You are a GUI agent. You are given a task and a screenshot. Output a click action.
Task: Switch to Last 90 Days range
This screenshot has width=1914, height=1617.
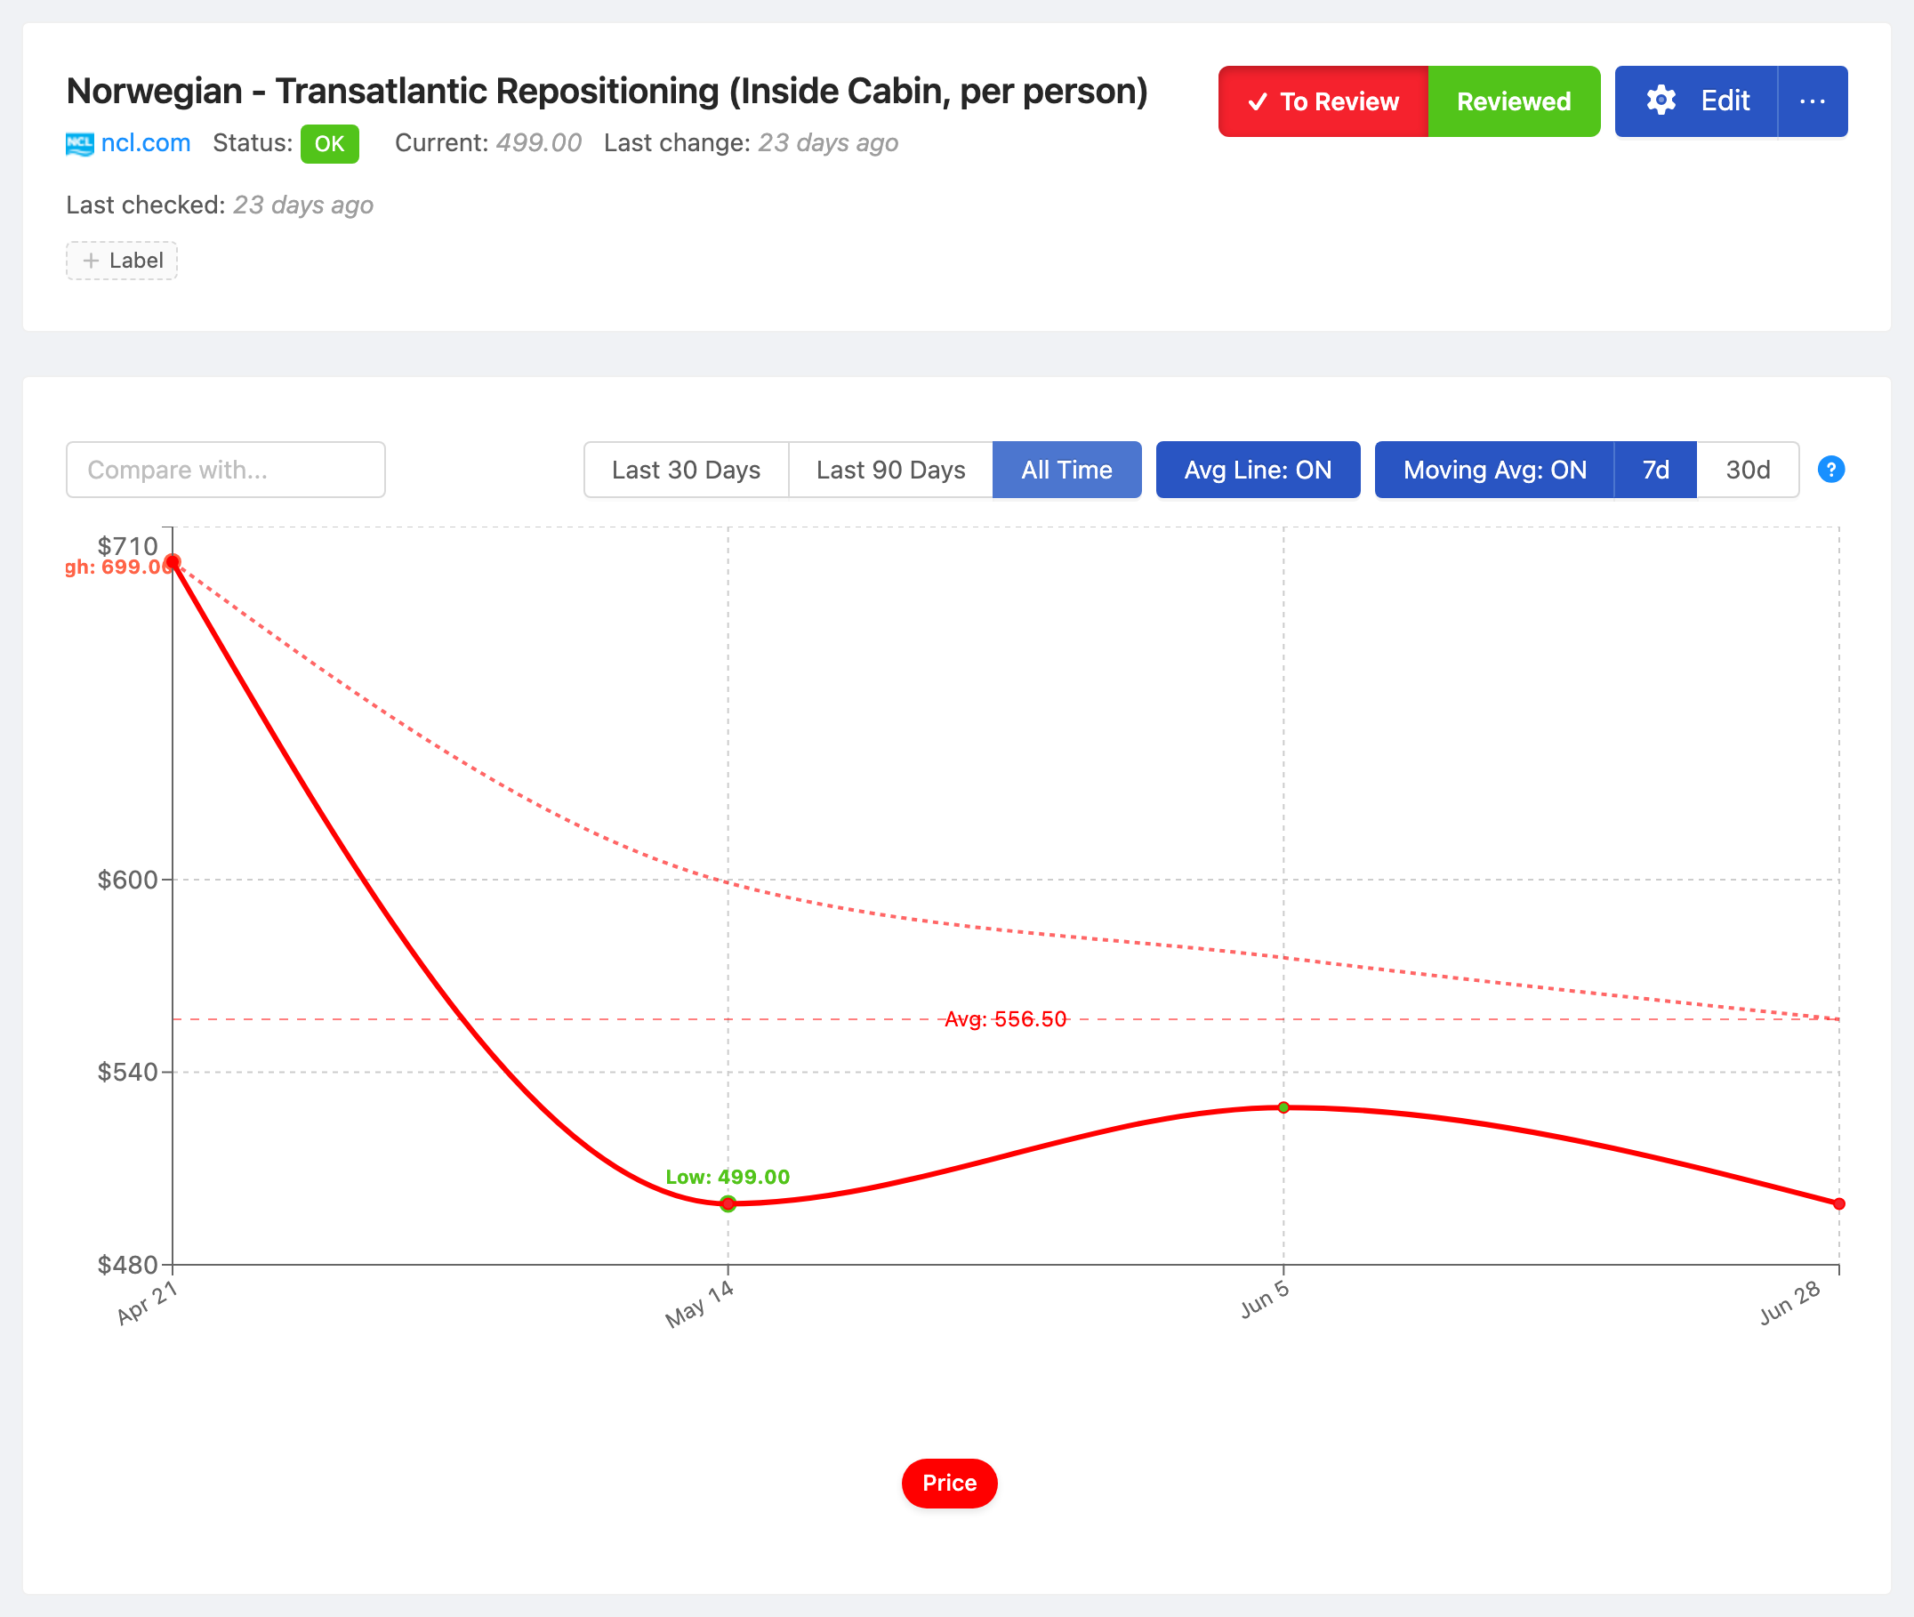890,470
